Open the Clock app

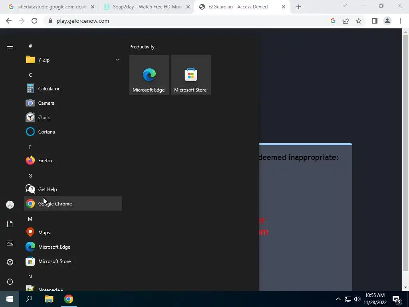(x=73, y=118)
